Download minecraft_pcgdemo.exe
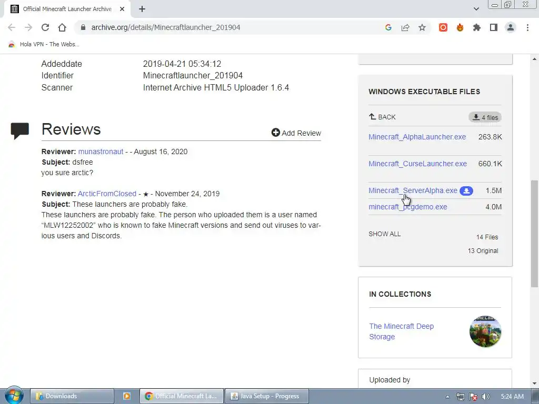Screen dimensions: 539x404 click(x=408, y=207)
